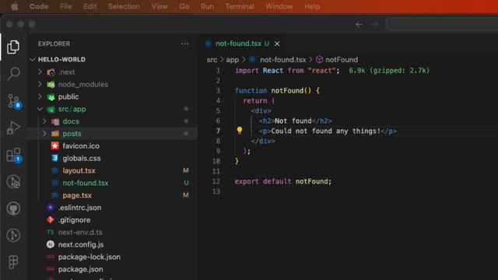
Task: Open the Edit menu
Action: (90, 7)
